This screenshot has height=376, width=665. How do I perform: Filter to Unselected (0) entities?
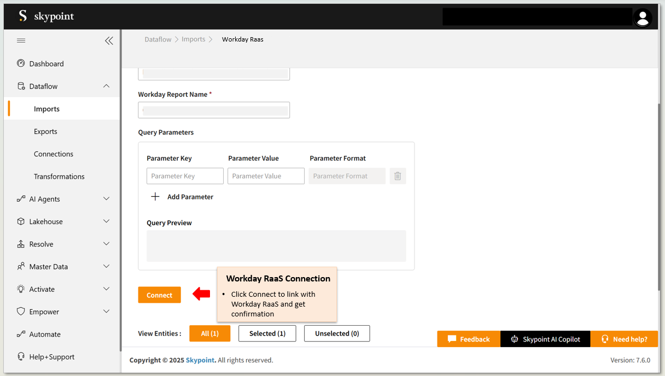[336, 333]
